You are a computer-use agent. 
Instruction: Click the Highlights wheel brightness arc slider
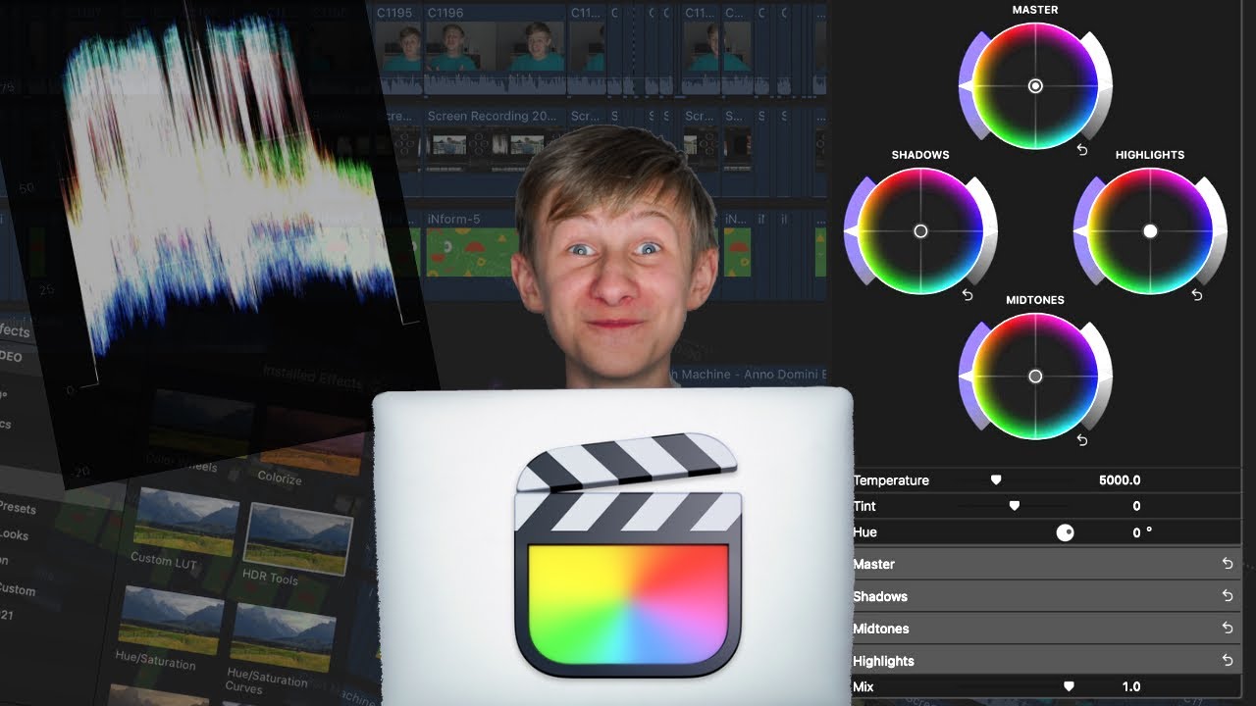[x=1218, y=231]
